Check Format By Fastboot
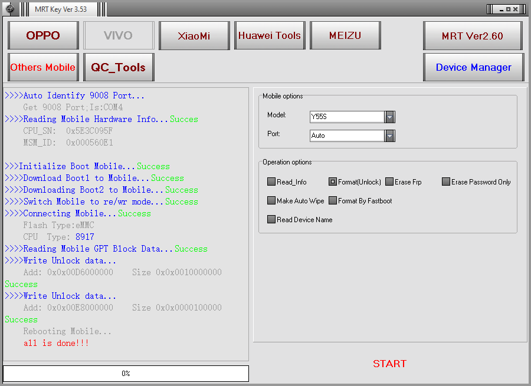This screenshot has height=386, width=531. click(333, 200)
